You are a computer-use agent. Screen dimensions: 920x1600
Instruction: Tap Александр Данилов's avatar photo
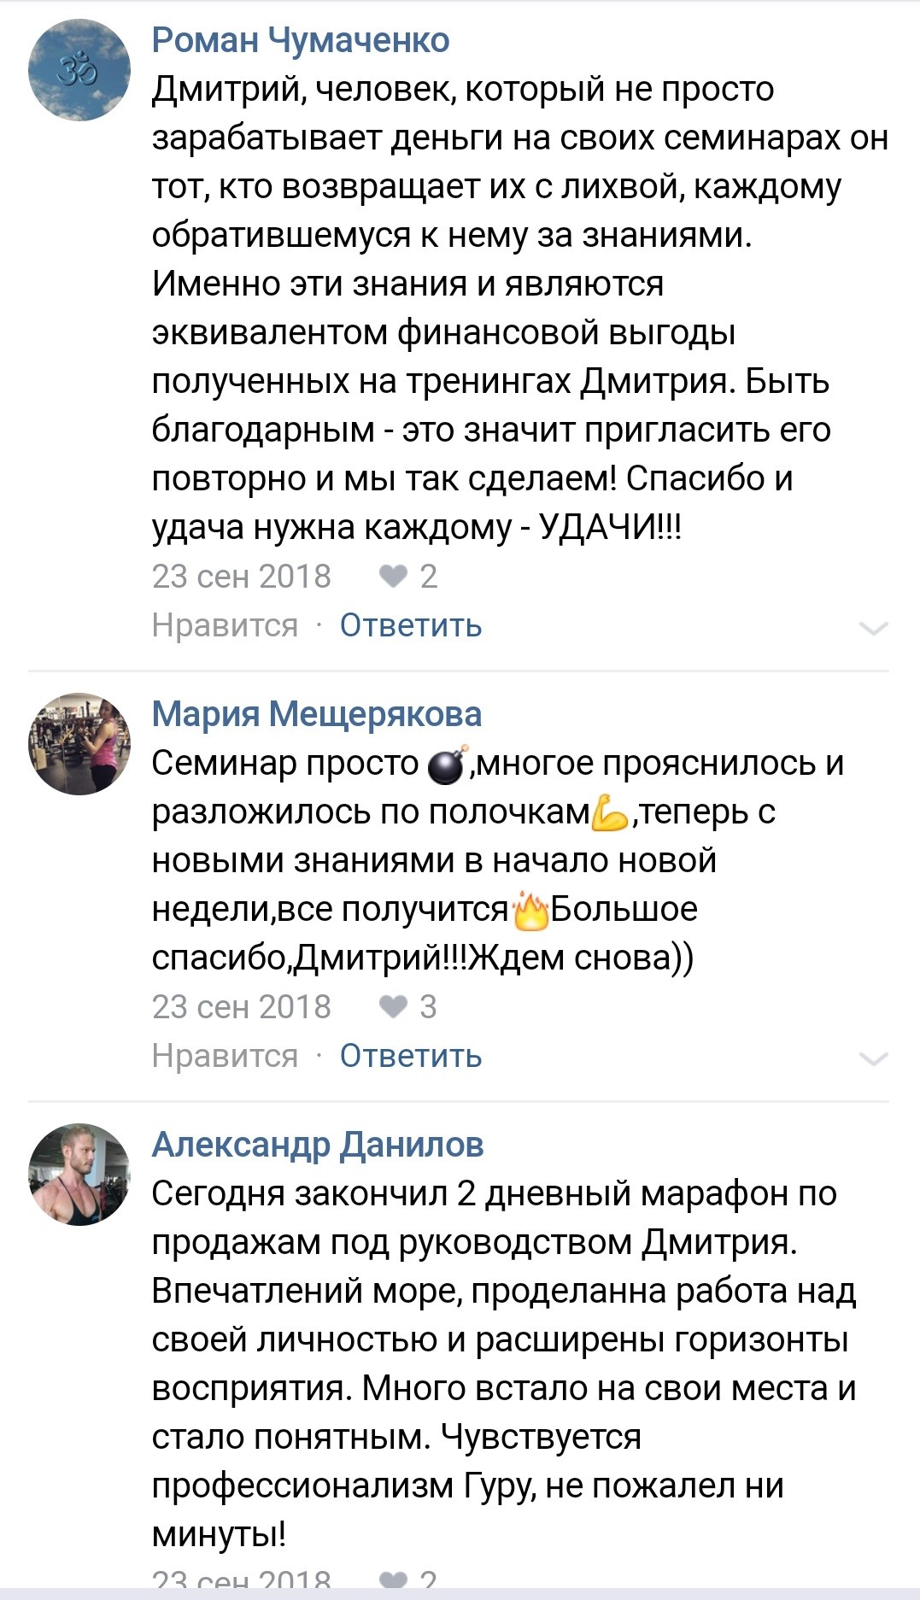[x=79, y=1174]
